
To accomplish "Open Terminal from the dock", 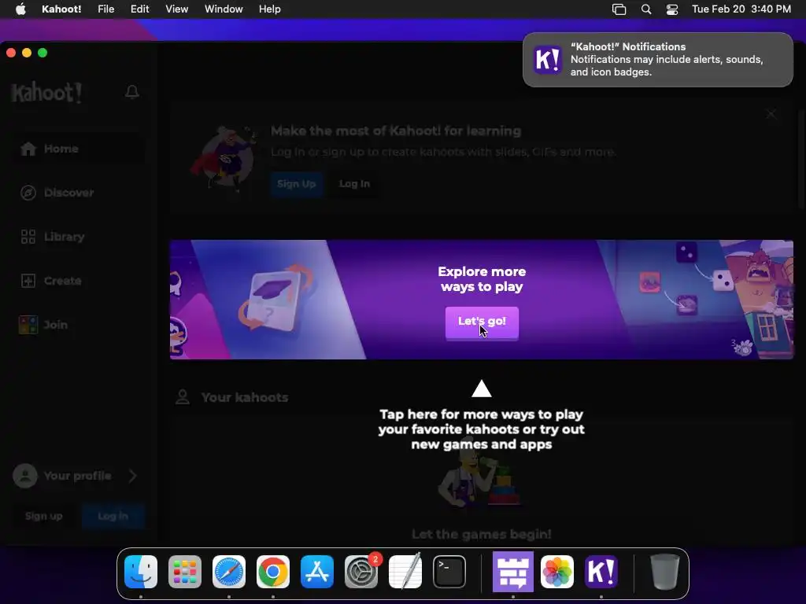I will click(x=449, y=572).
